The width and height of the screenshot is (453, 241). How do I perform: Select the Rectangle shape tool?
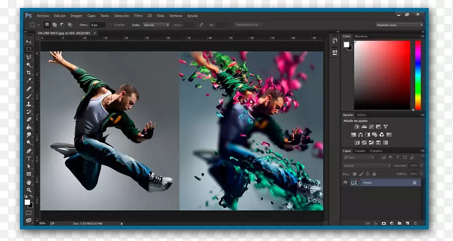point(29,174)
